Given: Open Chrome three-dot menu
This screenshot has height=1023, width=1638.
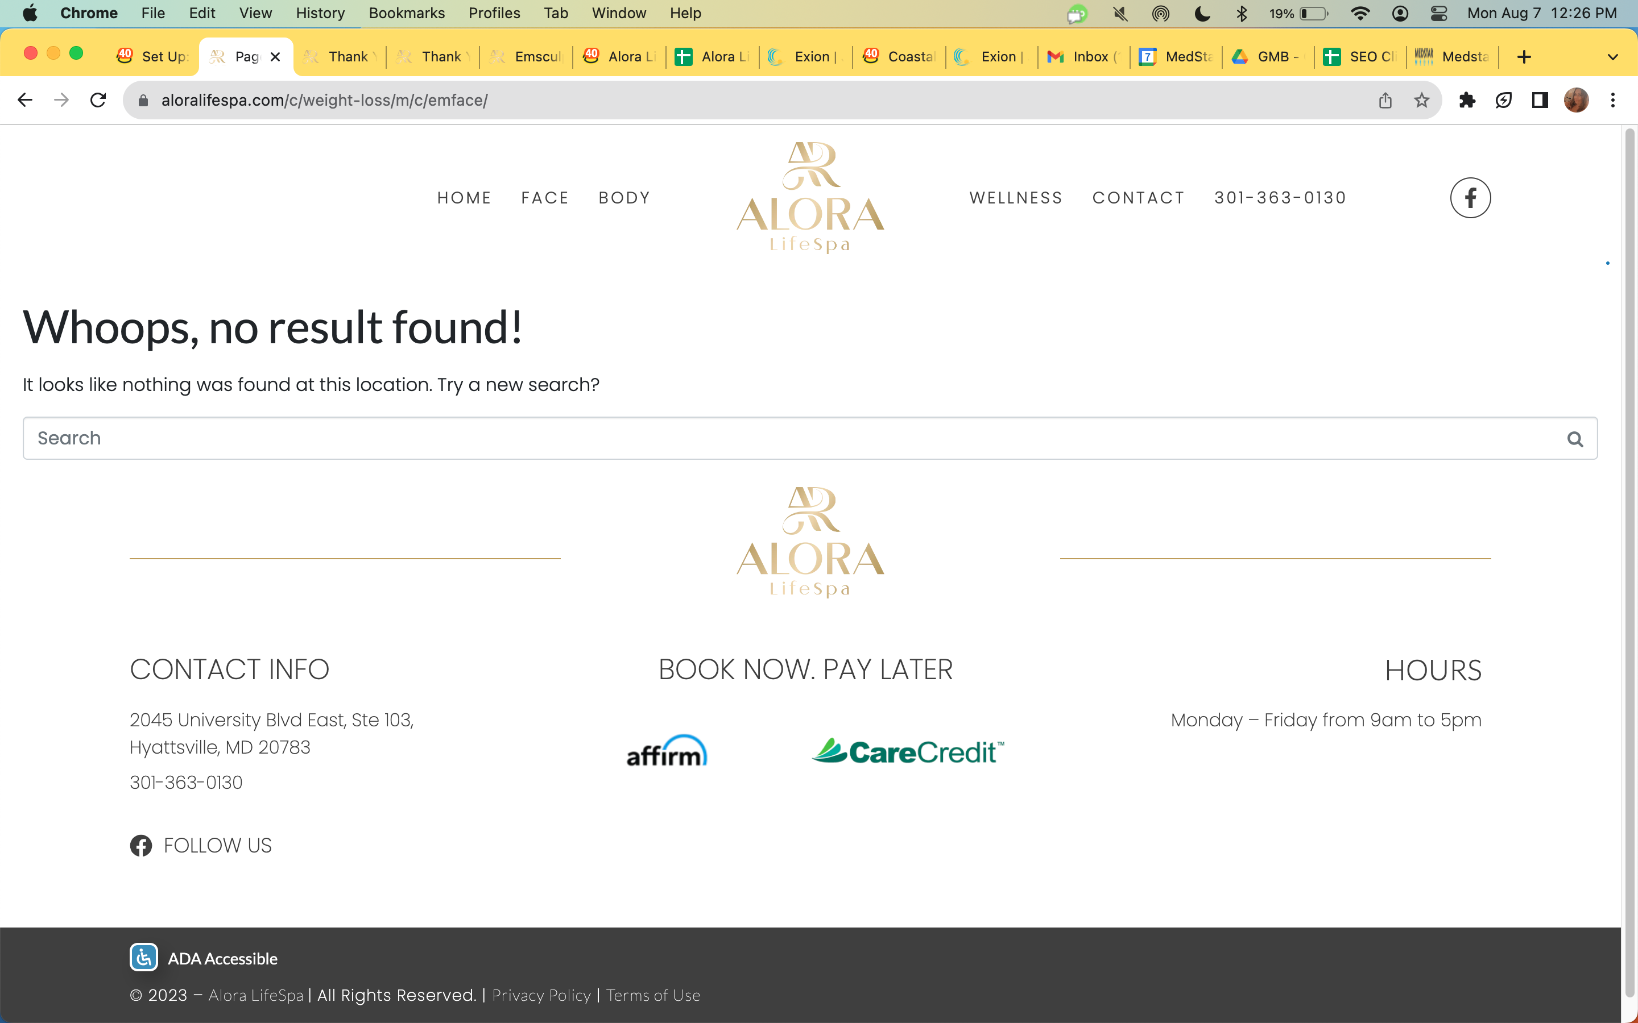Looking at the screenshot, I should (1613, 100).
